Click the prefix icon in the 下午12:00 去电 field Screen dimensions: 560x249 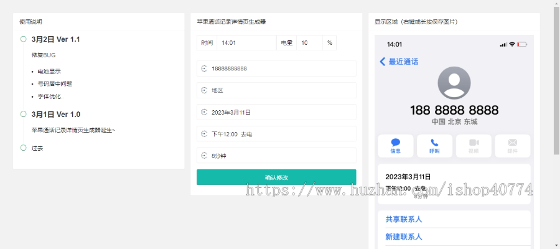[x=204, y=134]
